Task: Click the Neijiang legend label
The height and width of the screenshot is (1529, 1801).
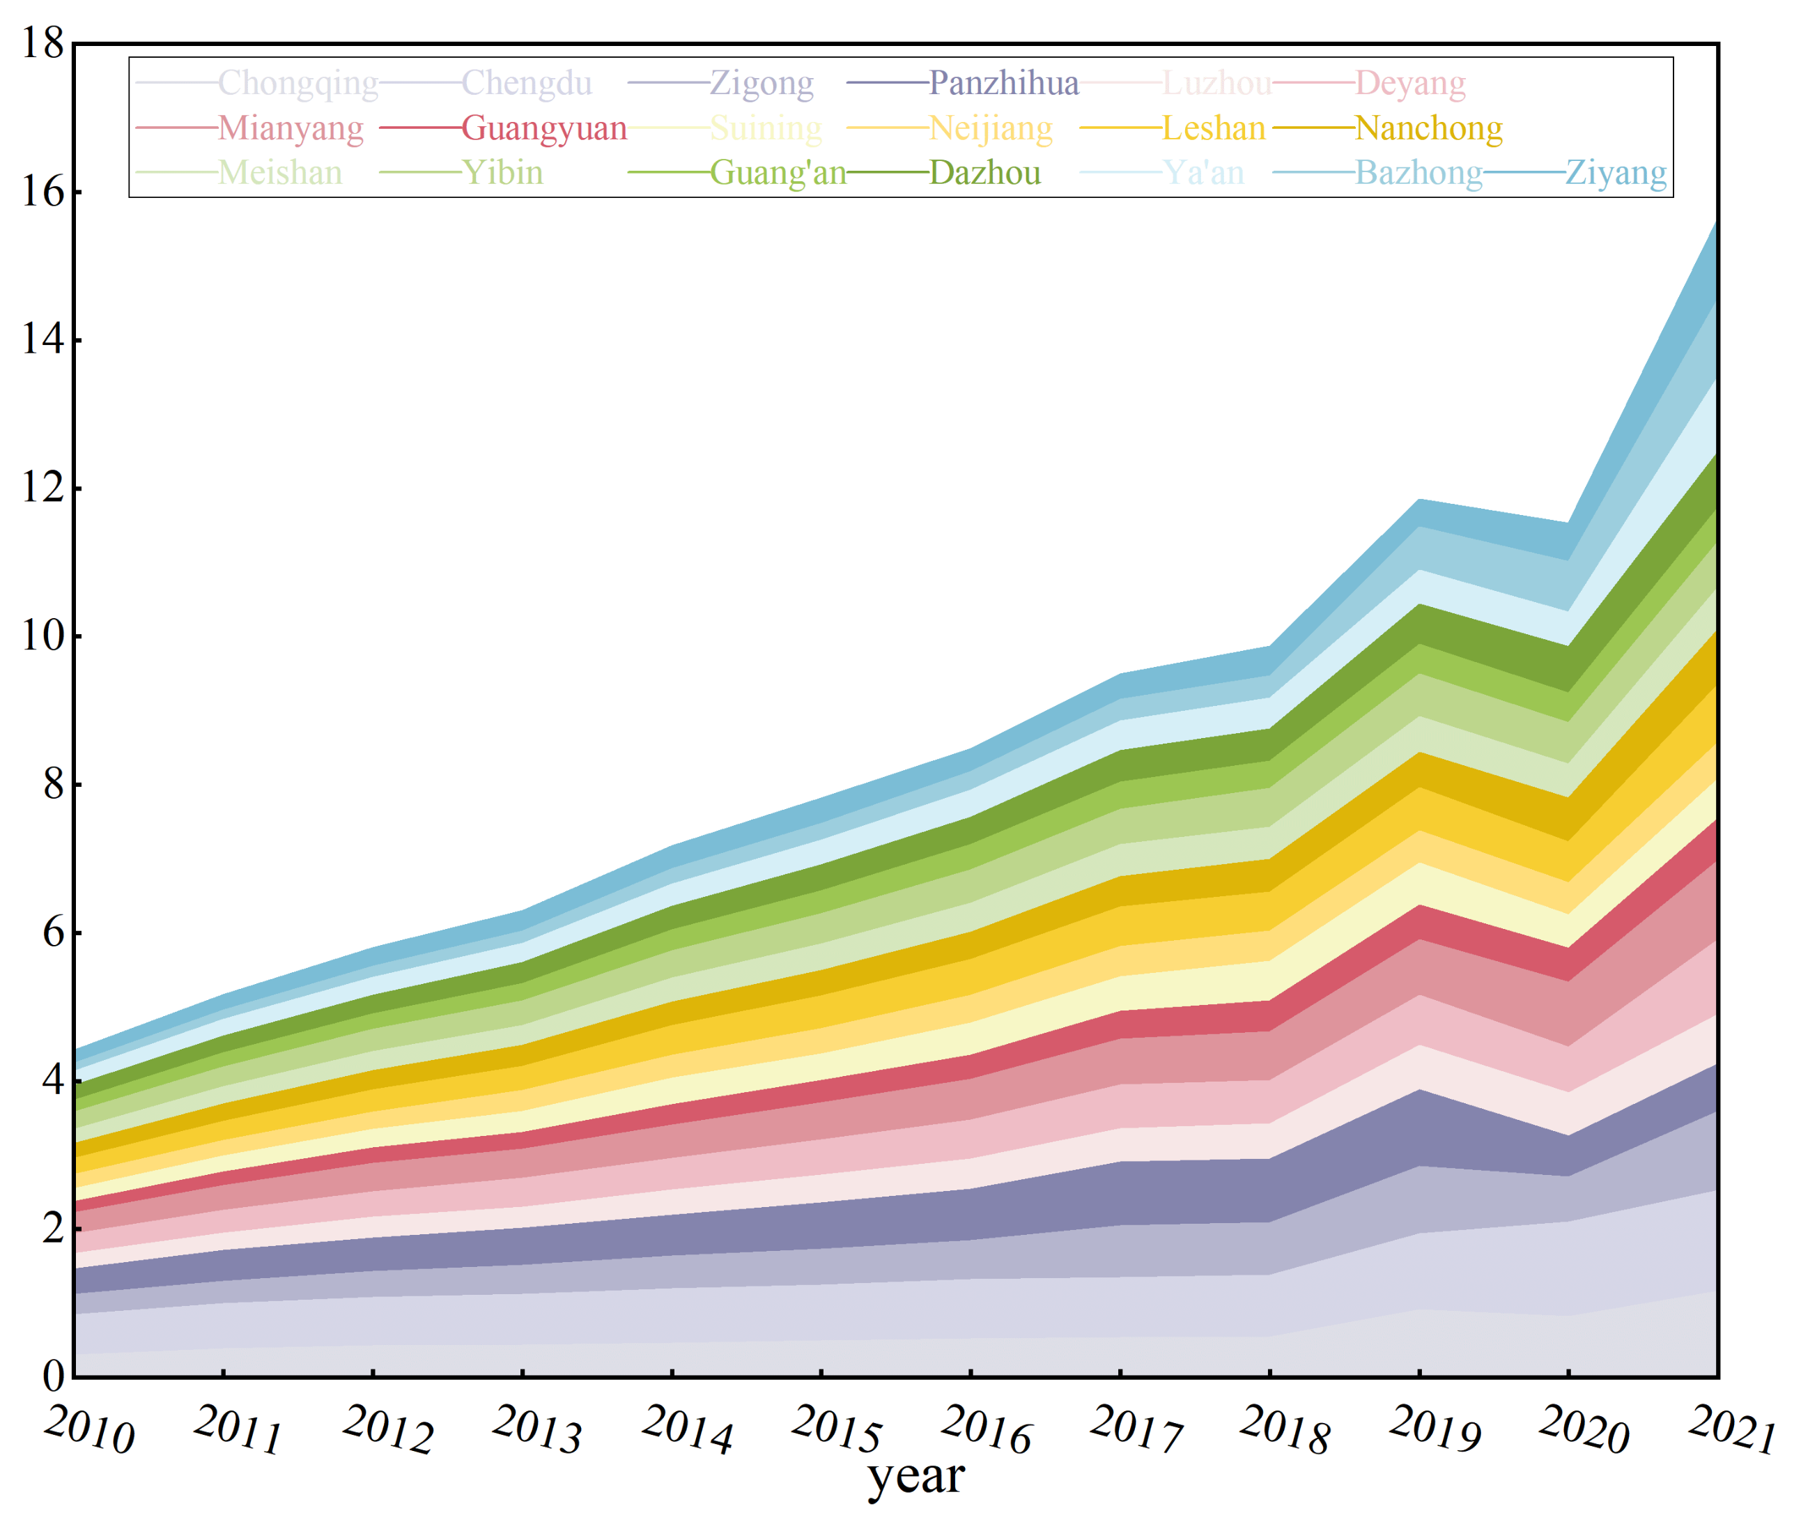Action: click(x=990, y=128)
